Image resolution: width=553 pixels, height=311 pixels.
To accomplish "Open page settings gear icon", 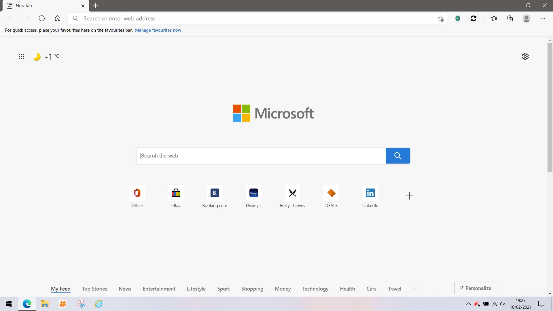I will click(x=525, y=56).
